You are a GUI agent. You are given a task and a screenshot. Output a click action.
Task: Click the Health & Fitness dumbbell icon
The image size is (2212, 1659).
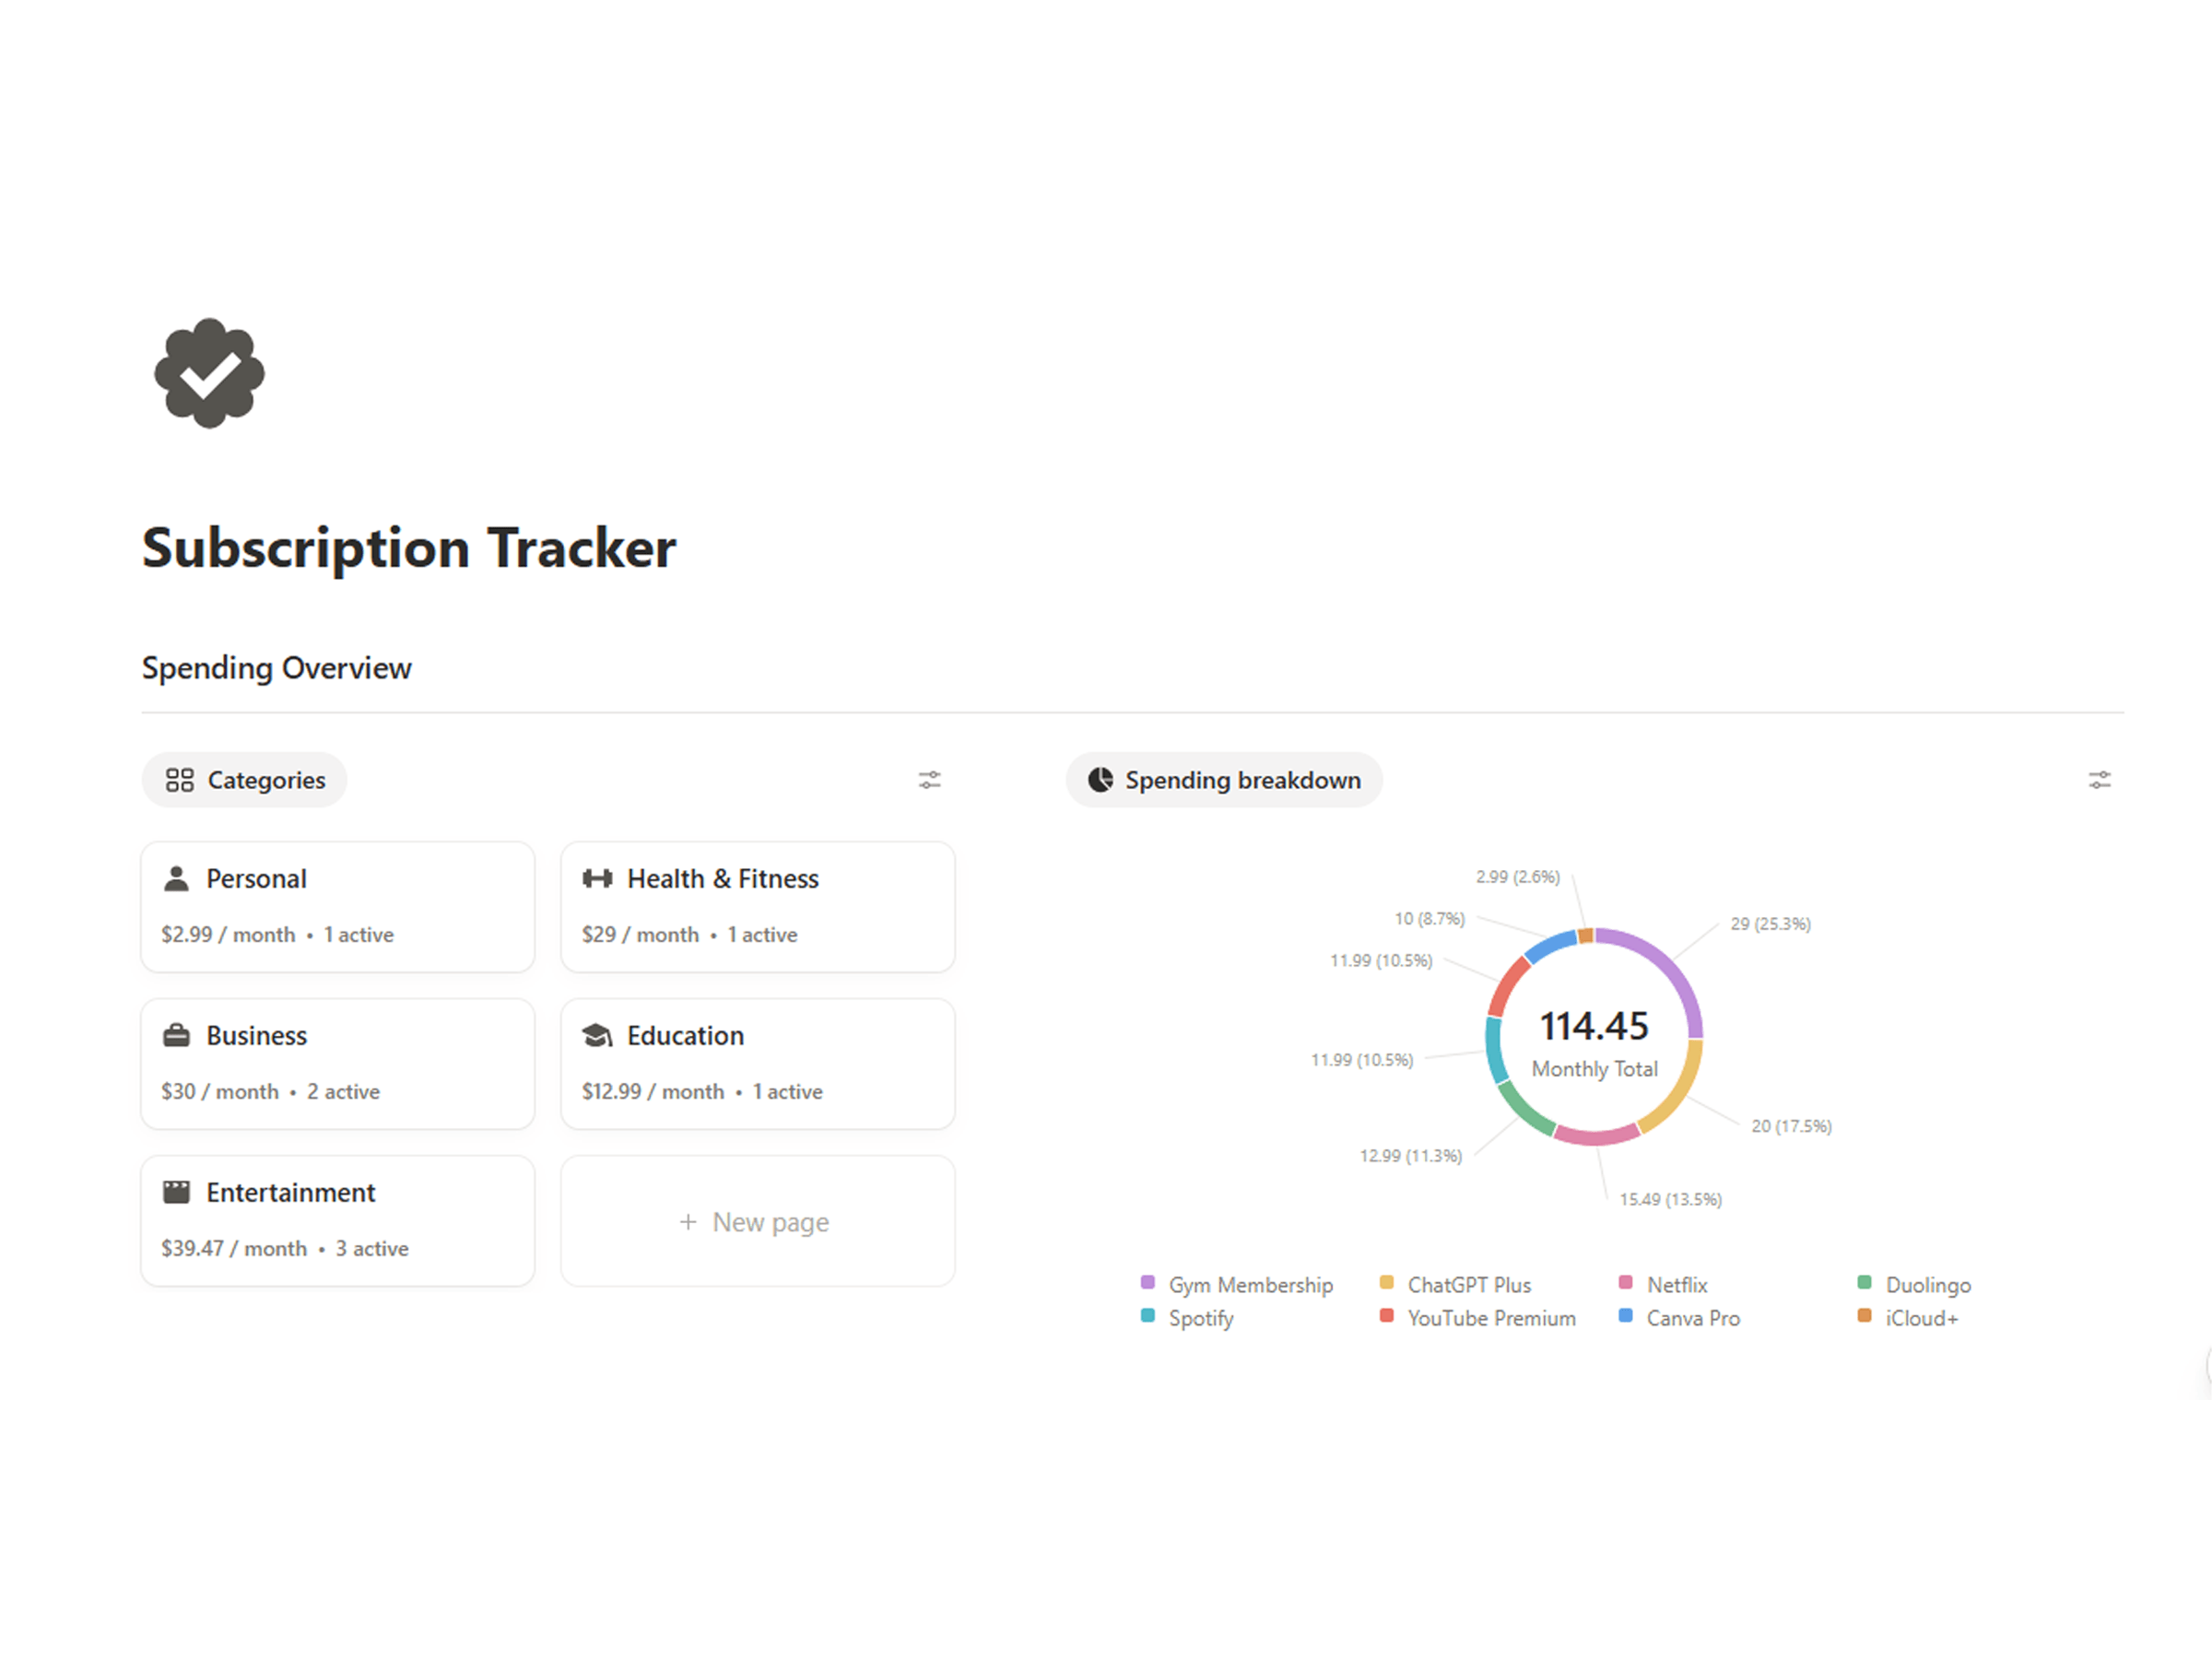pyautogui.click(x=597, y=879)
